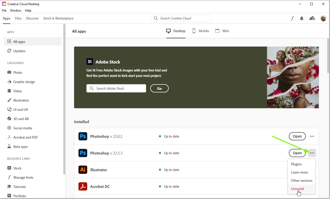Select the Web apps tab

point(222,31)
